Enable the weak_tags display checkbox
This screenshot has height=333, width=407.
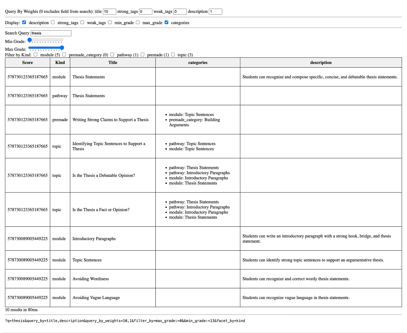click(x=82, y=22)
